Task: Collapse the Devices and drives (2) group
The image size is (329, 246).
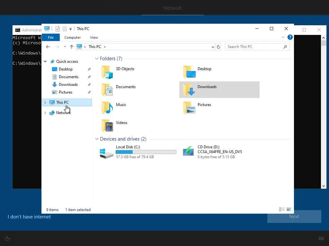Action: point(97,139)
